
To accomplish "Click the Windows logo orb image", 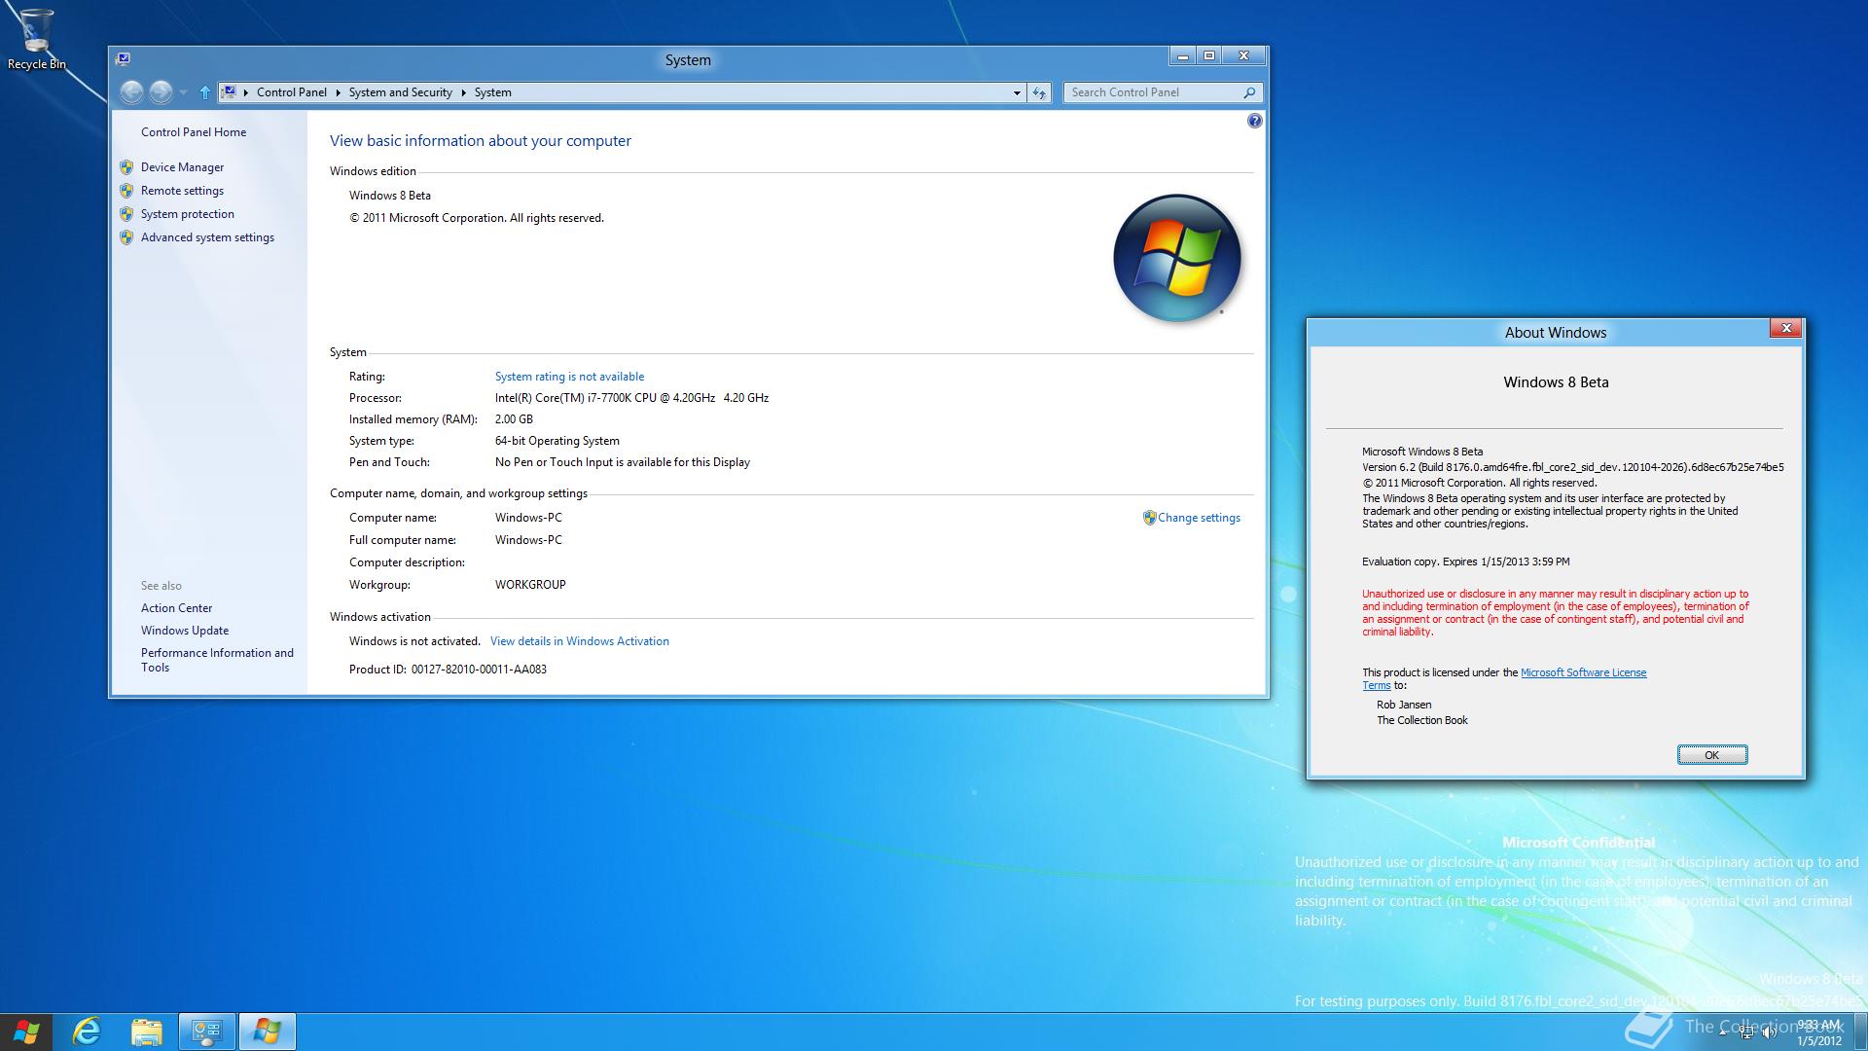I will tap(1177, 258).
